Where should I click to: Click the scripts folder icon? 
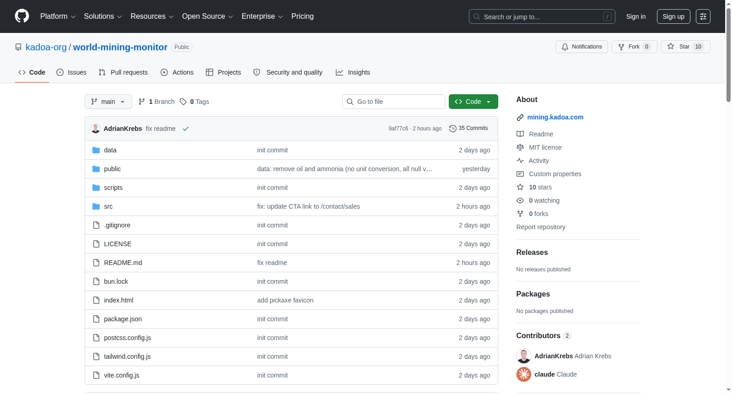click(96, 188)
